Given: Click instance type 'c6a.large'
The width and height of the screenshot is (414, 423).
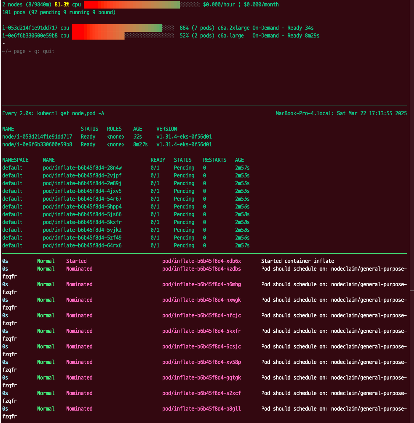Looking at the screenshot, I should (x=231, y=36).
